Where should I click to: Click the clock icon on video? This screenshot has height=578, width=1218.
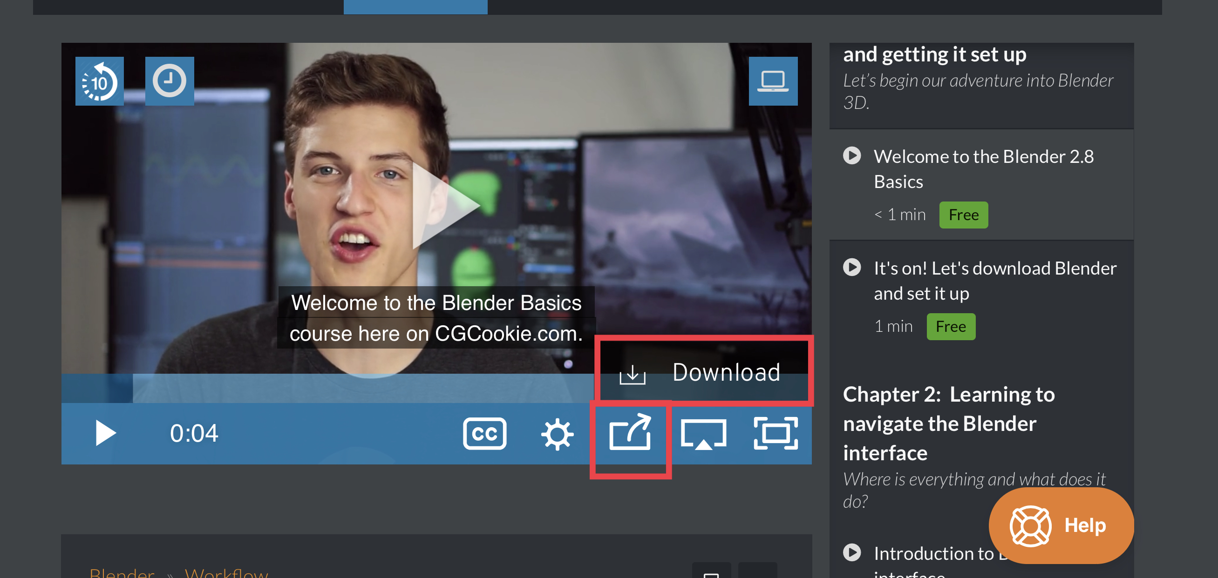point(169,81)
